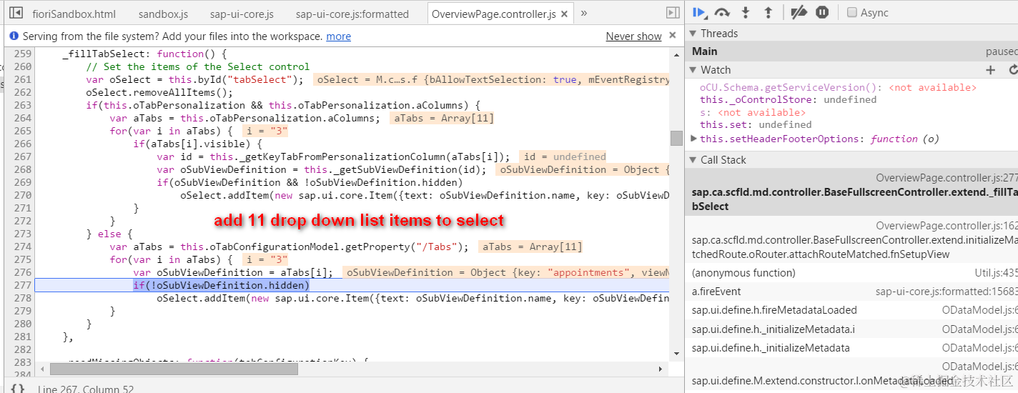The width and height of the screenshot is (1018, 393).
Task: Click the Never show link
Action: [633, 36]
